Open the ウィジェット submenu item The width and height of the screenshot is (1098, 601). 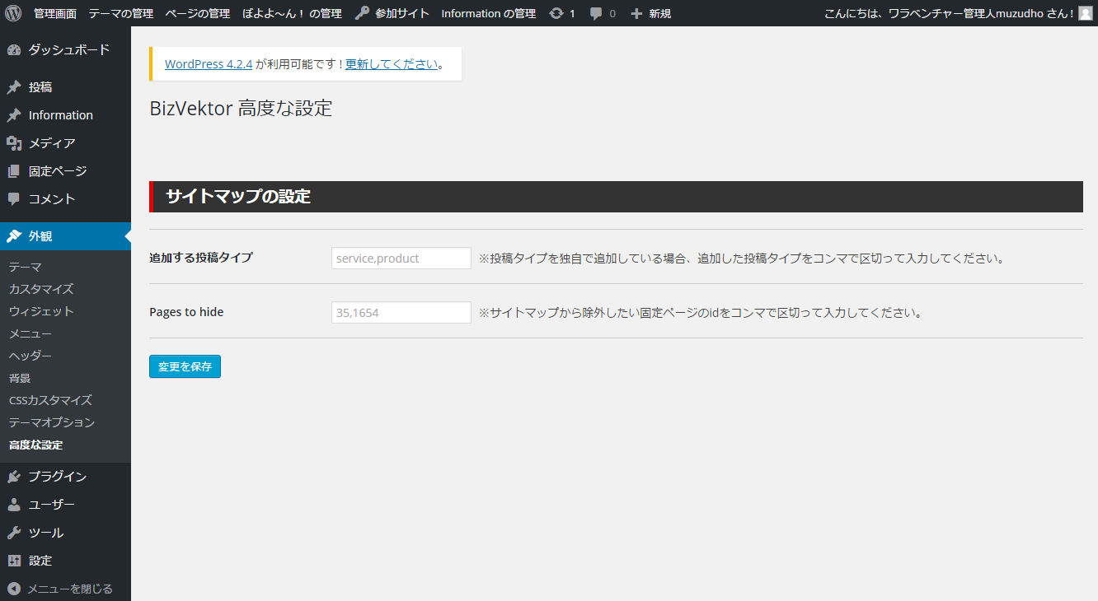pyautogui.click(x=41, y=311)
